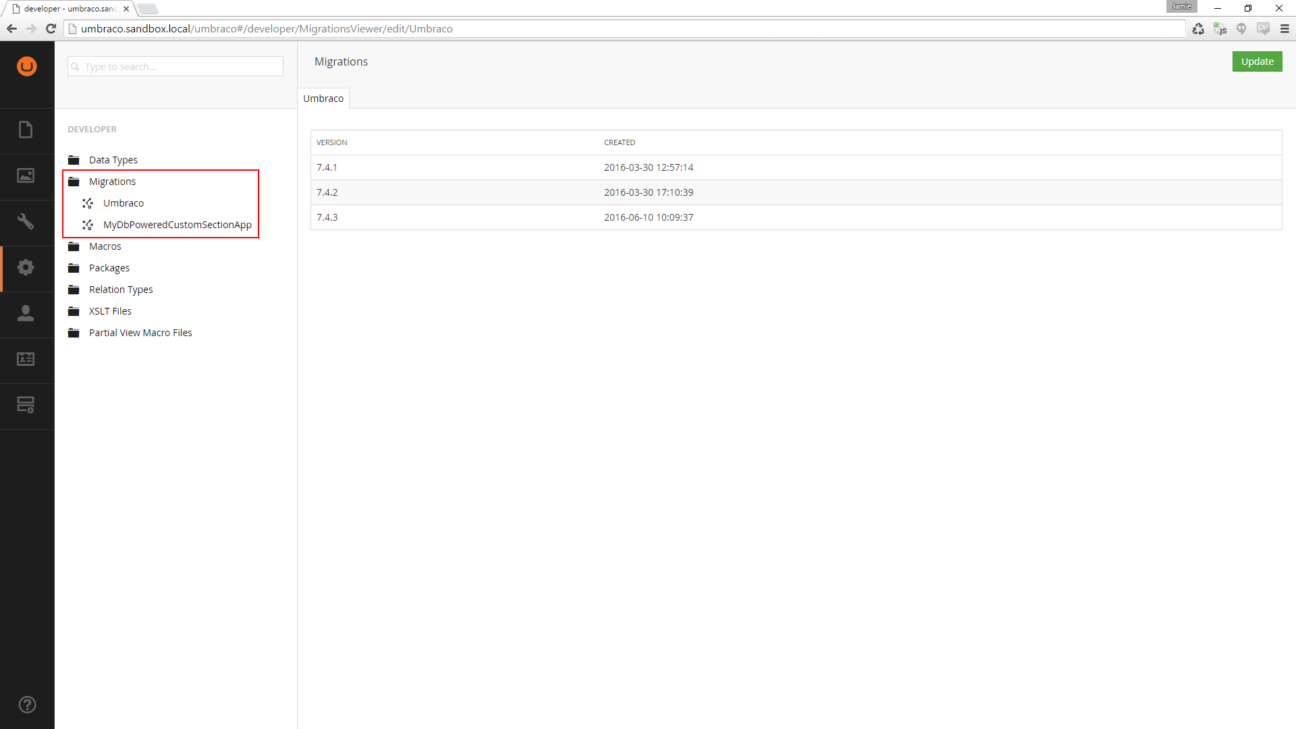
Task: Go forward in browser history
Action: point(31,28)
